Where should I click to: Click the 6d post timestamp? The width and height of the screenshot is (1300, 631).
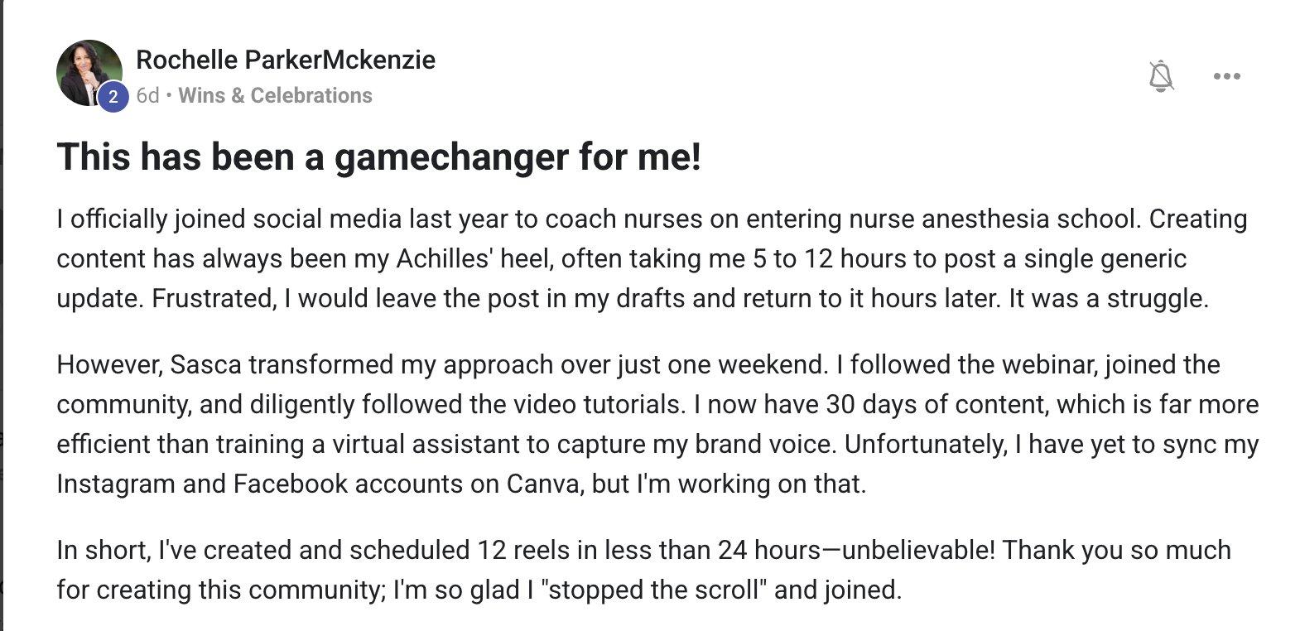(147, 96)
